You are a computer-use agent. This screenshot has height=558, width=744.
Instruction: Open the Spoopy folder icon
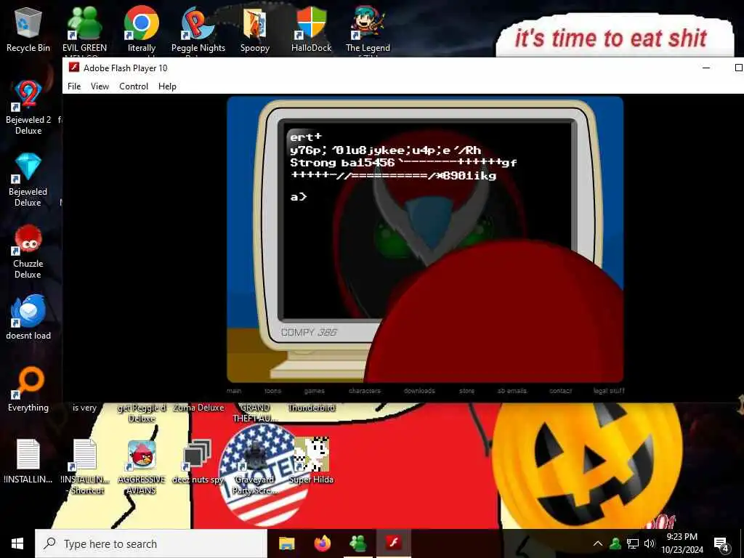click(255, 29)
